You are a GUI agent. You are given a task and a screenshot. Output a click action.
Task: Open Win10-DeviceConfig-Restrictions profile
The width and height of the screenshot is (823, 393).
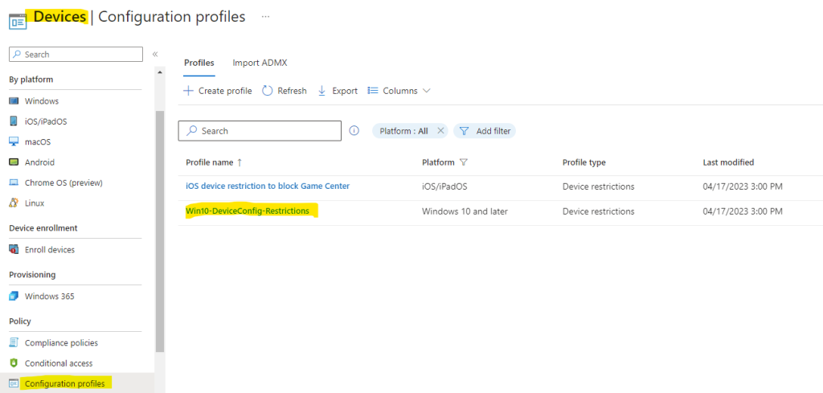click(x=248, y=211)
